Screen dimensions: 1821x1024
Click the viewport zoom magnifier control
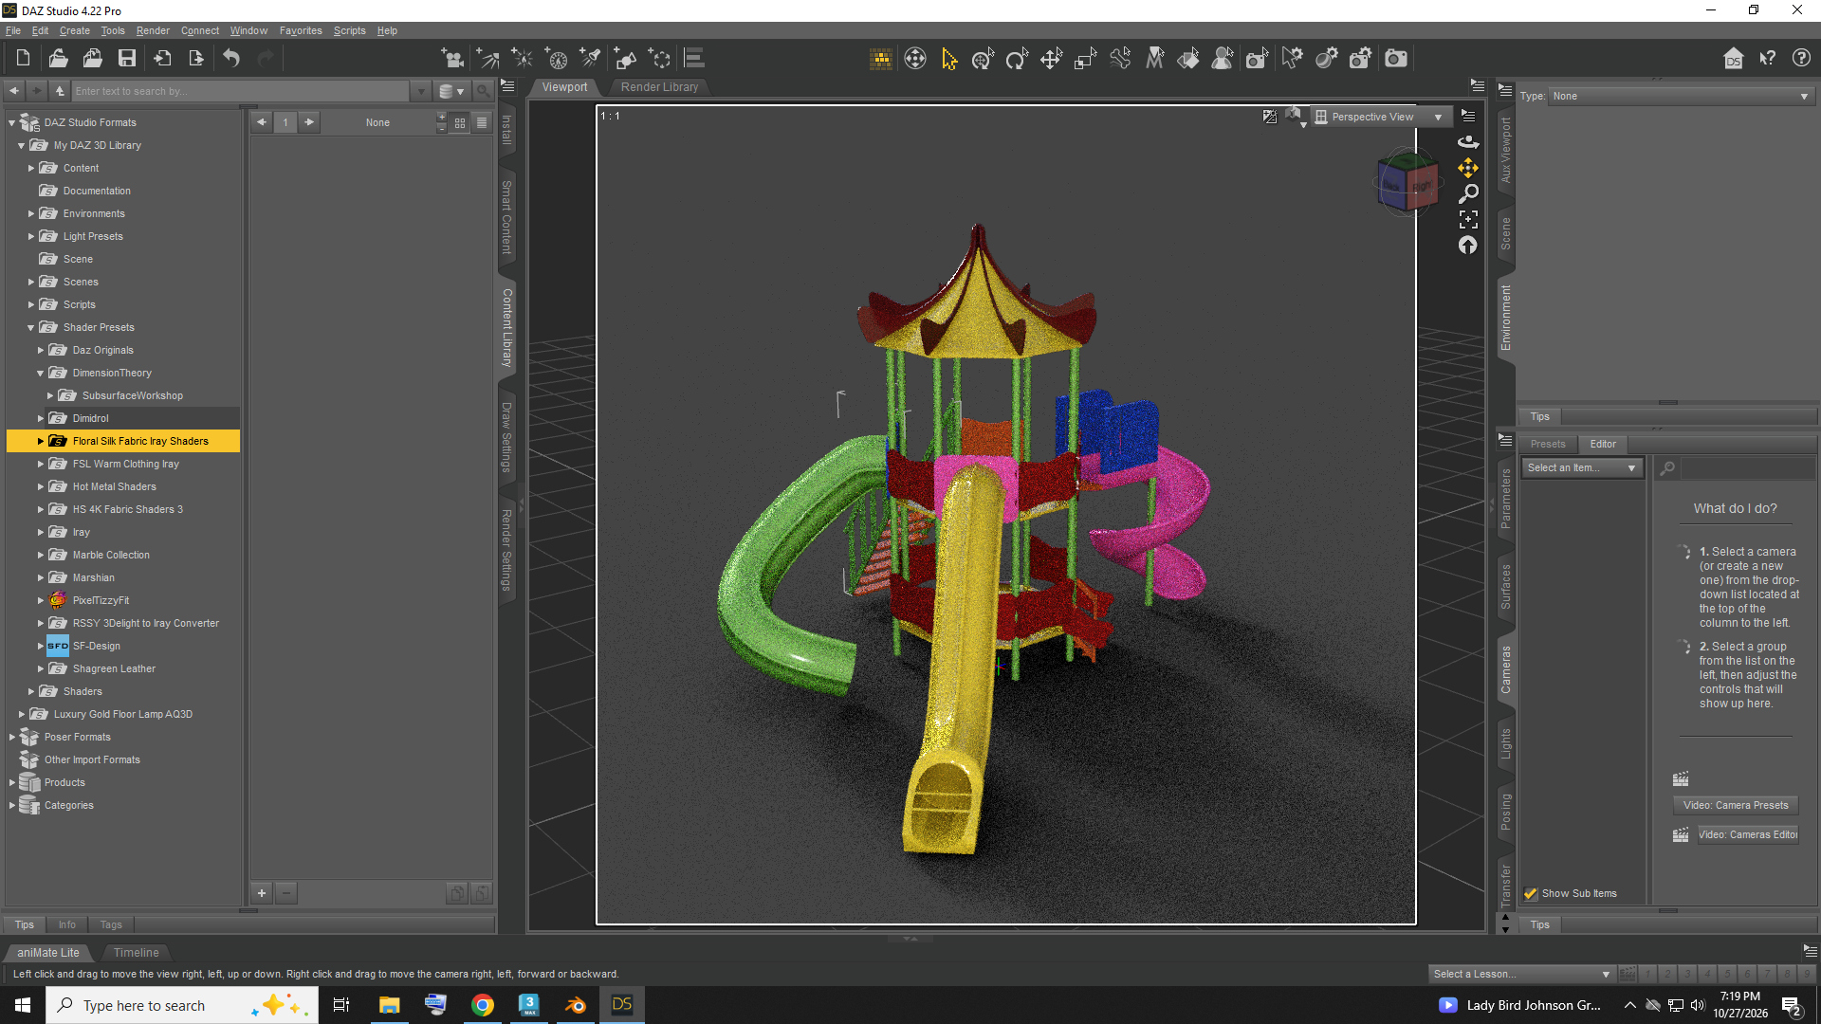tap(1468, 193)
